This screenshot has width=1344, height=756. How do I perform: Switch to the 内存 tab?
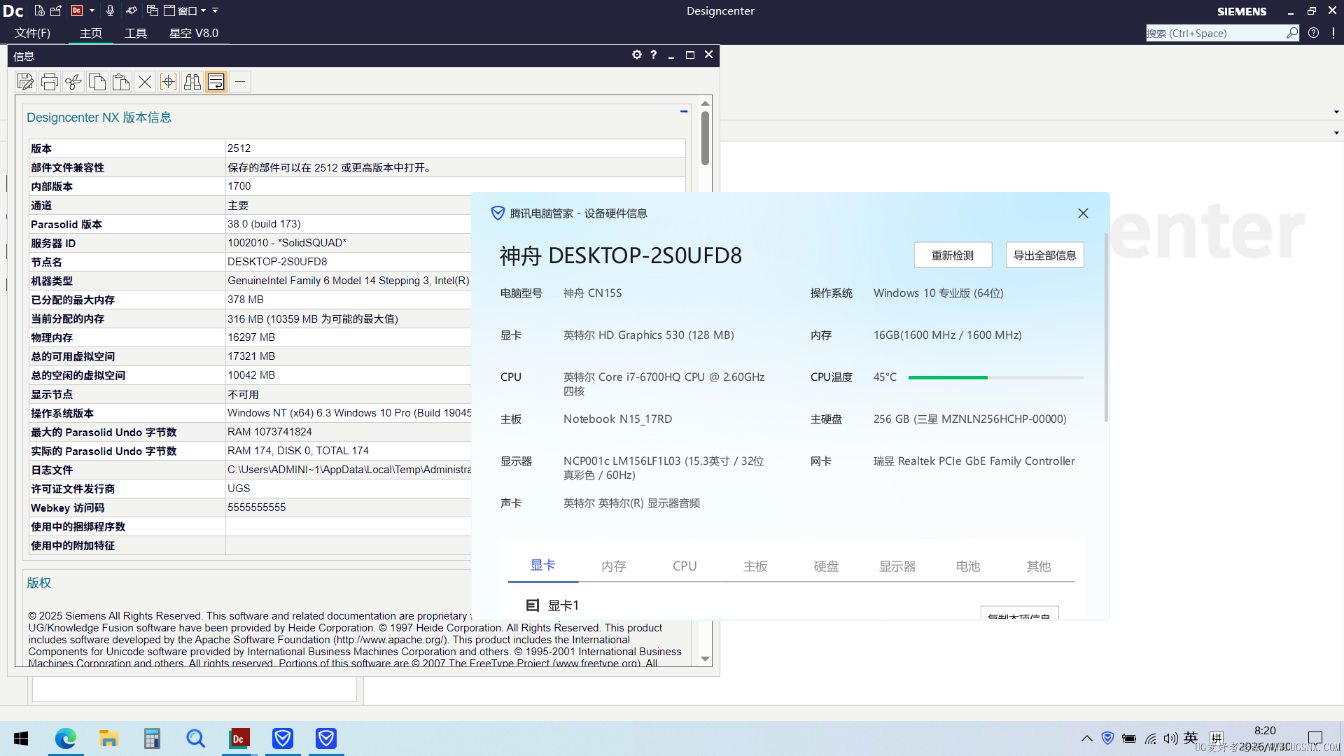point(614,566)
